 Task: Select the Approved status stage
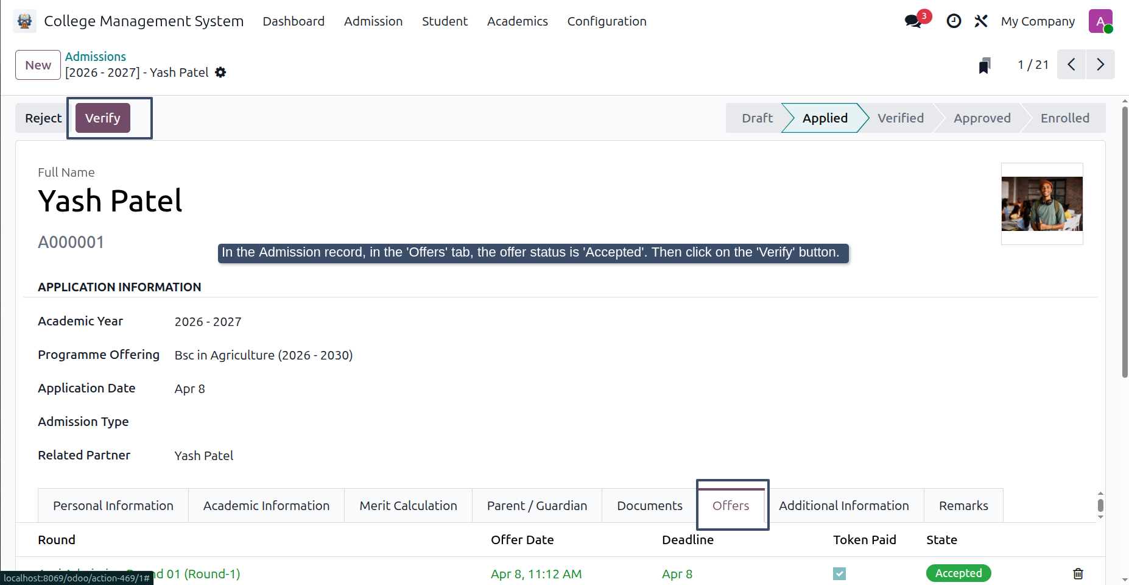coord(982,118)
